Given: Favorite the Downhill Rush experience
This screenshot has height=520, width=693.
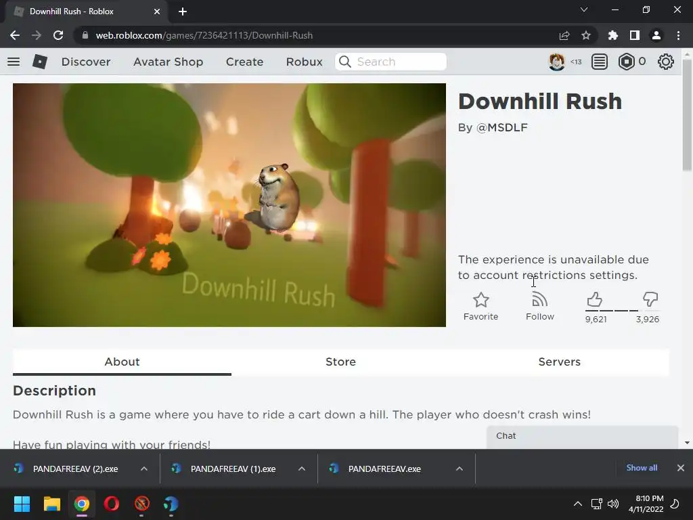Looking at the screenshot, I should pos(481,307).
